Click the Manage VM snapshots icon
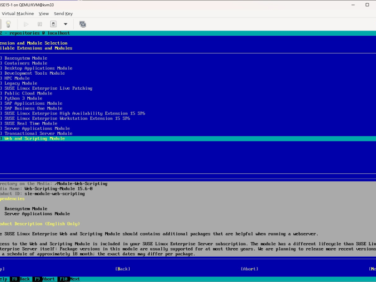The image size is (376, 282). tap(83, 24)
